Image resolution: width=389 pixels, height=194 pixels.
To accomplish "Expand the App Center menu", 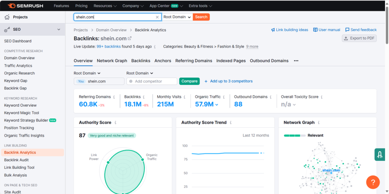I will point(166,6).
